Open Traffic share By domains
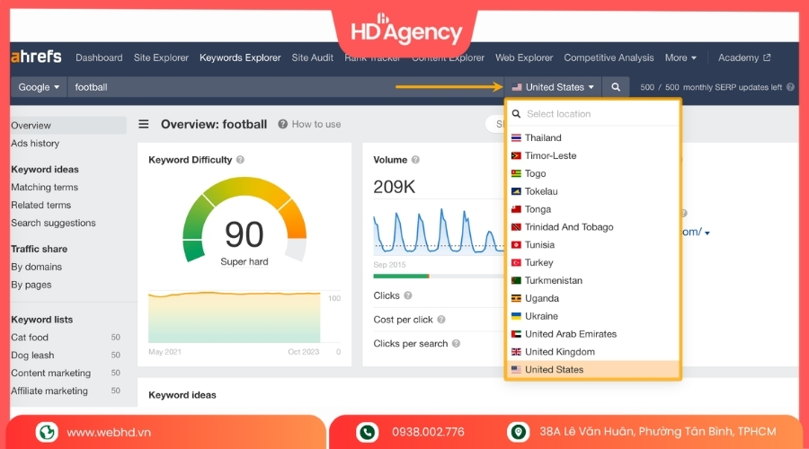 click(x=36, y=267)
